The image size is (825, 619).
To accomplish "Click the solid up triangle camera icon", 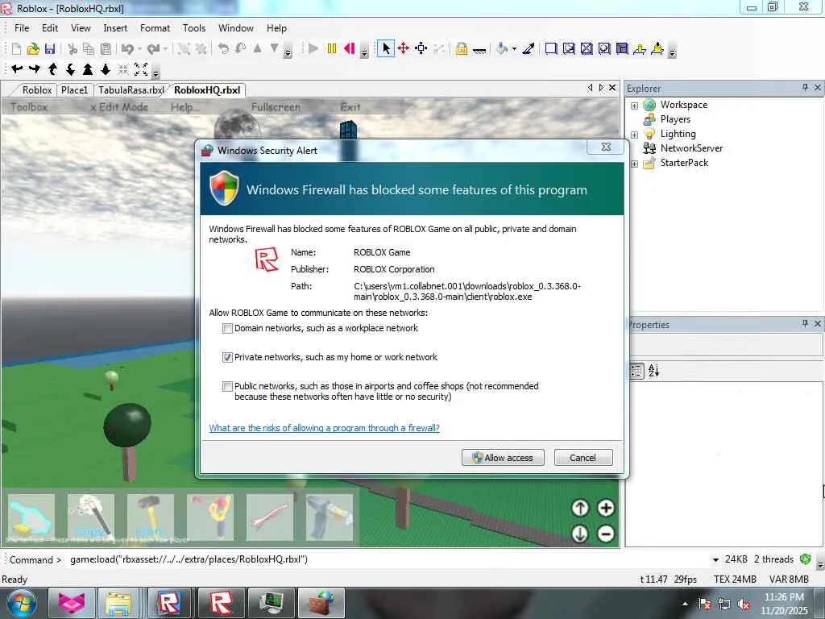I will point(88,69).
